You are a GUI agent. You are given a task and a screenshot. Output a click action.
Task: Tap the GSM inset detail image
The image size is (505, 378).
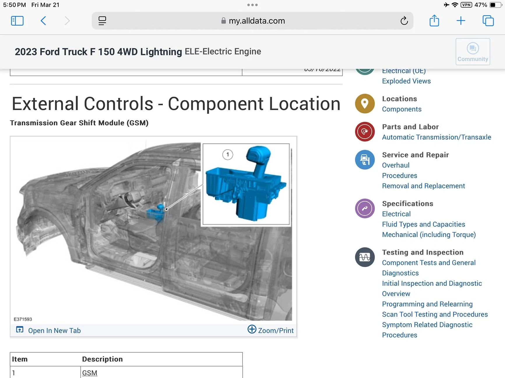[x=246, y=184]
